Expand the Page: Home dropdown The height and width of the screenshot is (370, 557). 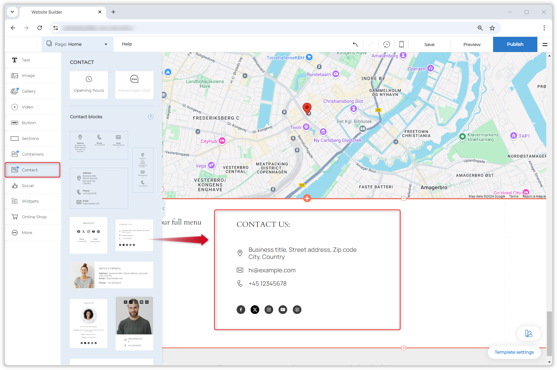77,44
